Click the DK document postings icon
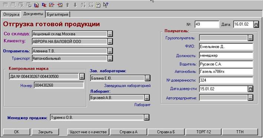The image size is (263, 138). [x=36, y=5]
